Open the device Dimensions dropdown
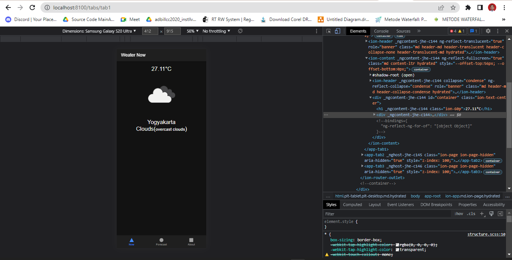Screen dimensions: 512x260 [x=99, y=31]
